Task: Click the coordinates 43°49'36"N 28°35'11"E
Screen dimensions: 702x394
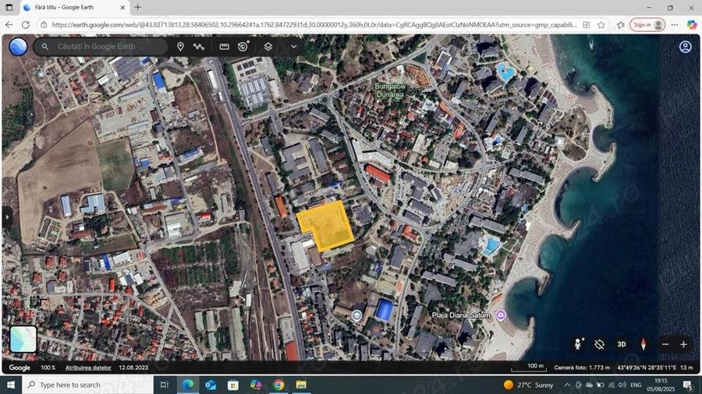Action: pyautogui.click(x=647, y=368)
